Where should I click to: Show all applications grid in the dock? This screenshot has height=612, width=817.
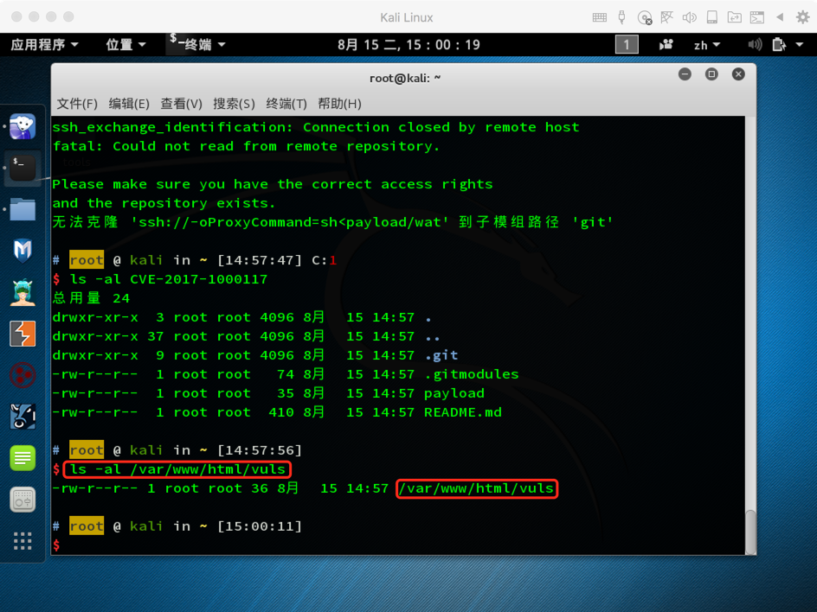[x=23, y=541]
